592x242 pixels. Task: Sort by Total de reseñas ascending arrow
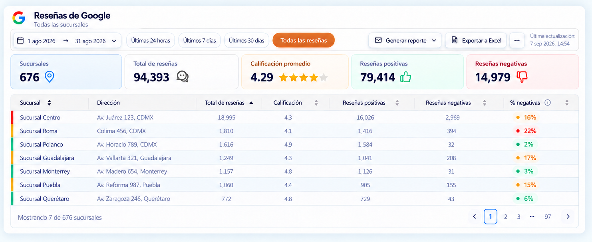point(251,103)
